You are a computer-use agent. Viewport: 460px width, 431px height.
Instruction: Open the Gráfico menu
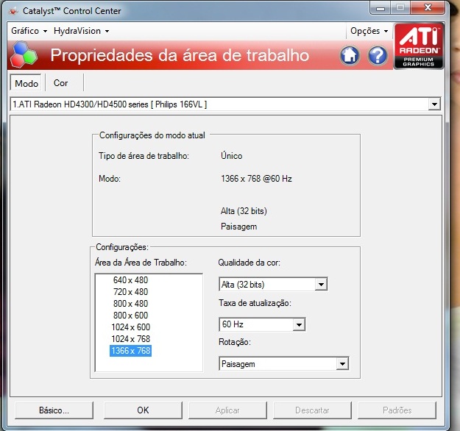pos(29,31)
